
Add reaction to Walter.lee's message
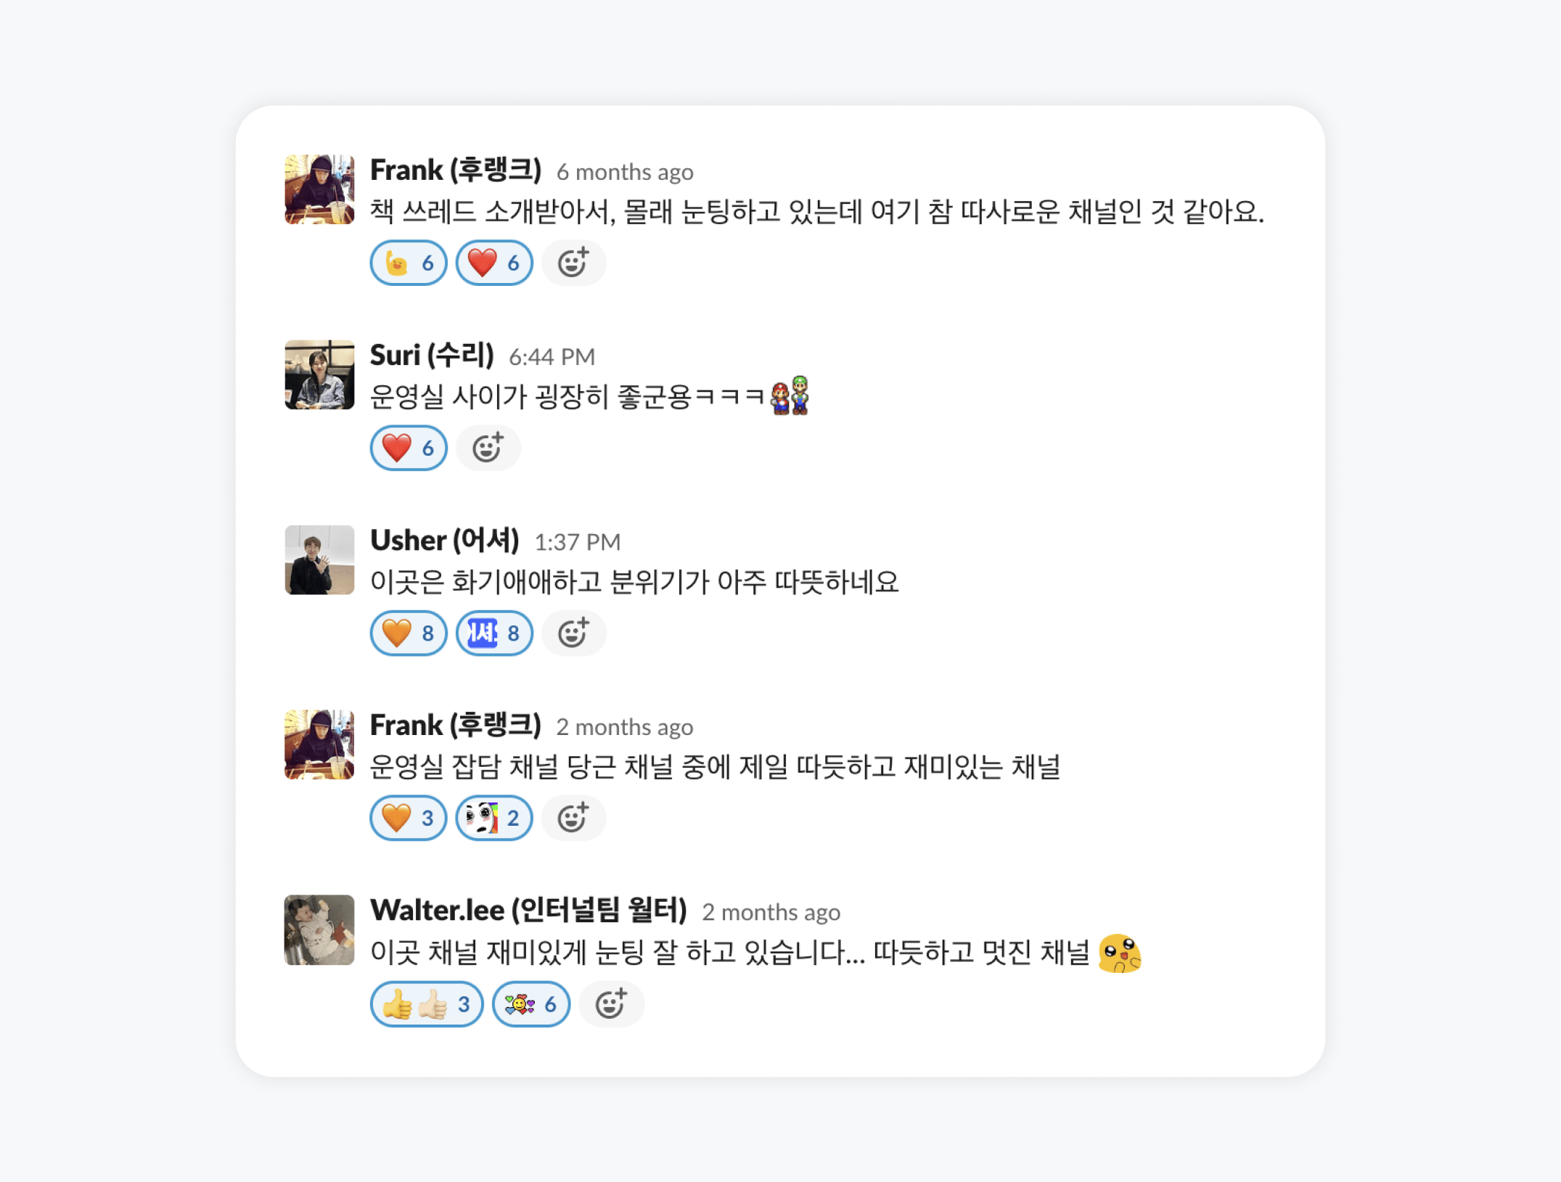point(611,1004)
